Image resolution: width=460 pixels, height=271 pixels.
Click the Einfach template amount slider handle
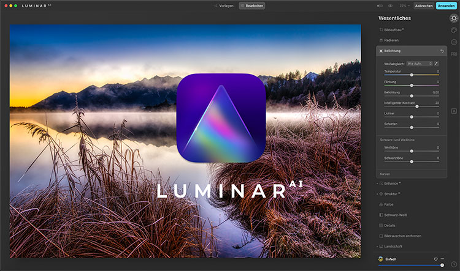[442, 265]
